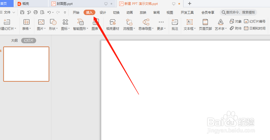Insert a new slide icon

click(7, 22)
